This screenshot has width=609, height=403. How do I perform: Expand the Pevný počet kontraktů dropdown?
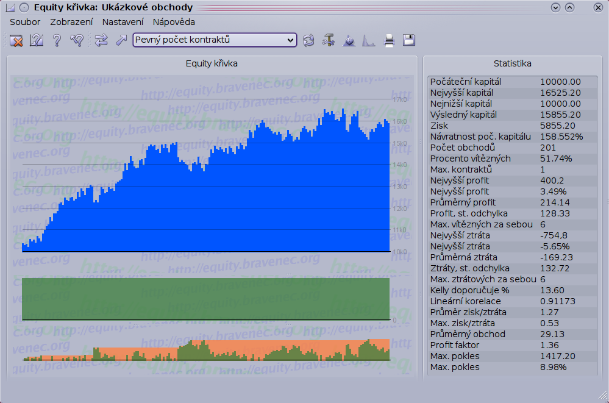pos(215,40)
